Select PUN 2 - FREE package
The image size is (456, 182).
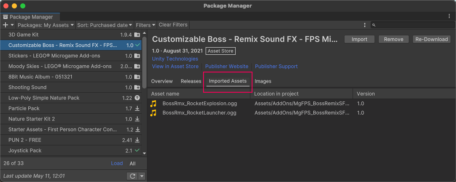71,140
